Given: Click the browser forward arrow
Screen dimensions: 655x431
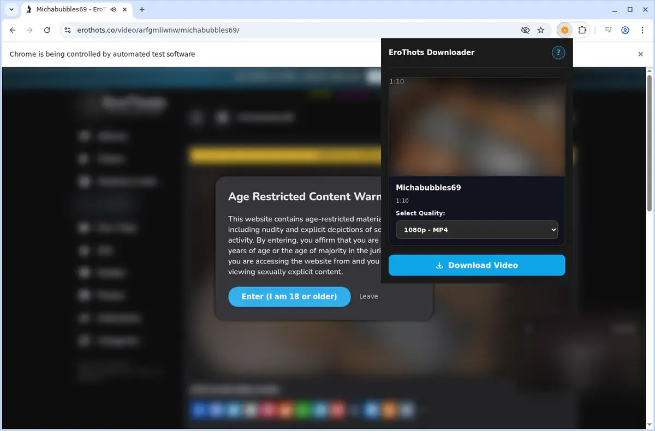Looking at the screenshot, I should click(x=30, y=31).
